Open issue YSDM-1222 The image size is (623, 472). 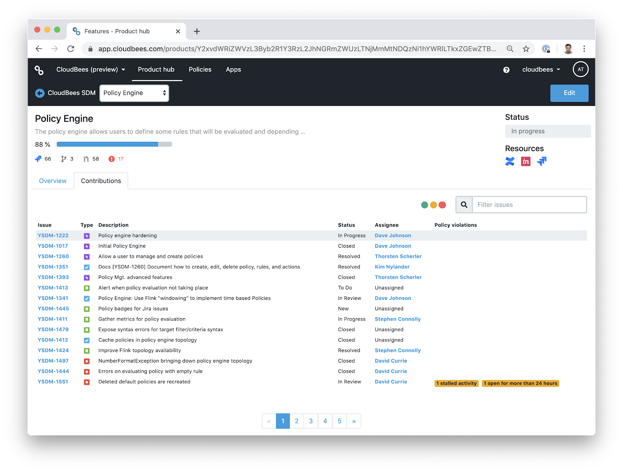pos(53,236)
